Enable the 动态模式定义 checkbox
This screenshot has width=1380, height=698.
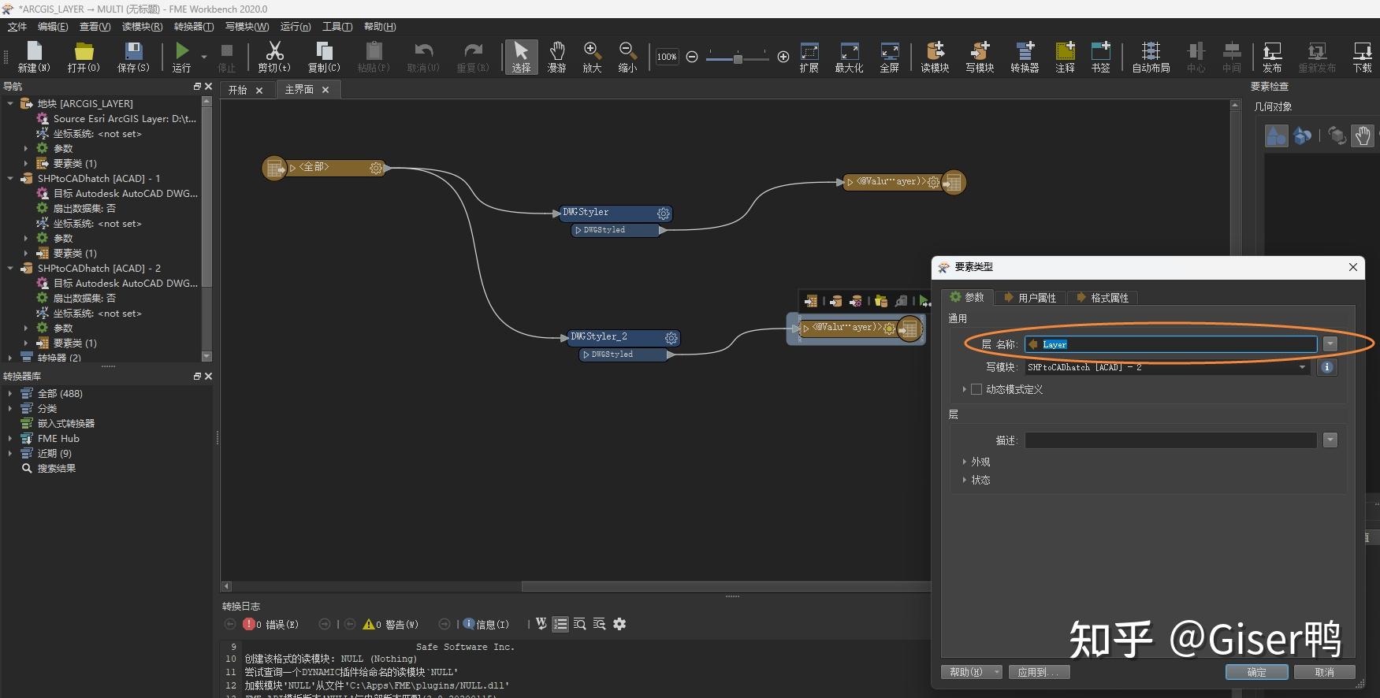[976, 389]
